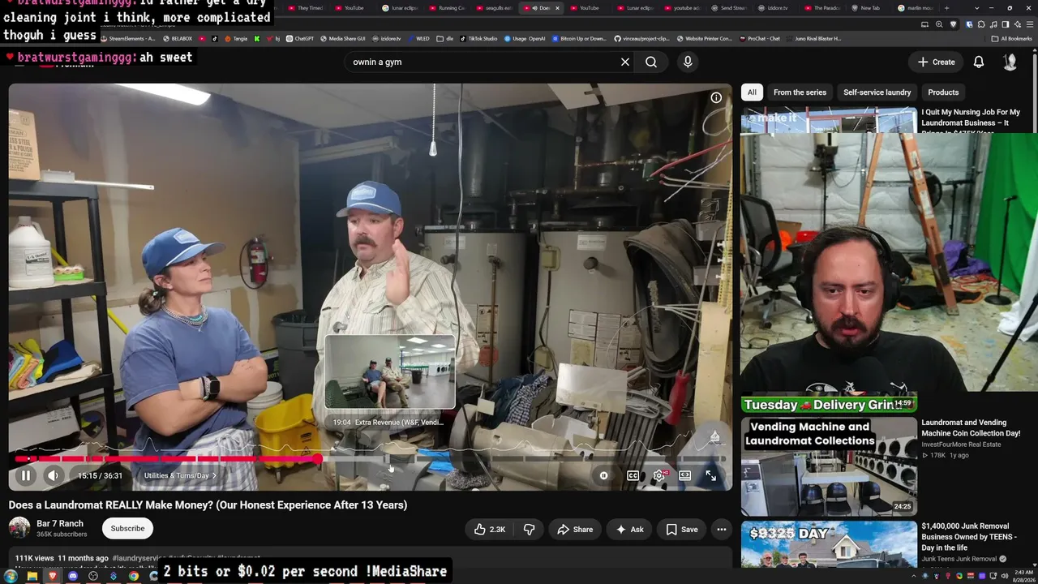
Task: Open '$1,400,000 Junk Removal Business' video title
Action: click(x=970, y=537)
